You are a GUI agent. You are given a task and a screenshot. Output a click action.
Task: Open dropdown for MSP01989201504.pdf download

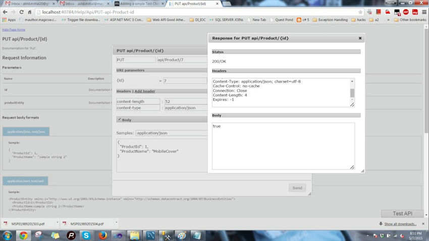[116, 223]
